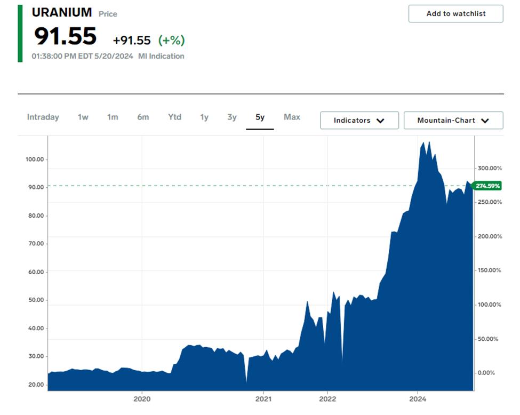Click the 2022 label on time axis
This screenshot has width=520, height=415.
[327, 399]
